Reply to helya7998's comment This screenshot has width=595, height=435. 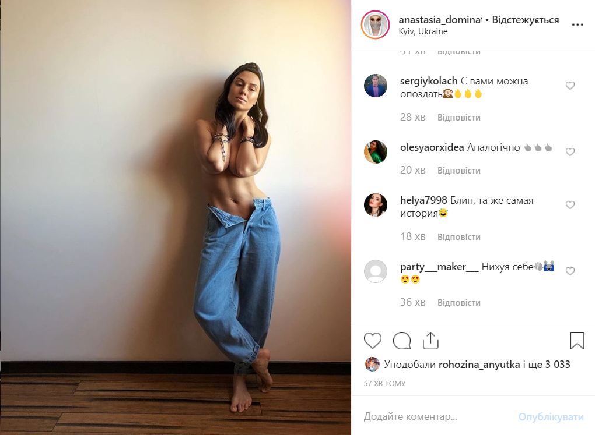459,237
